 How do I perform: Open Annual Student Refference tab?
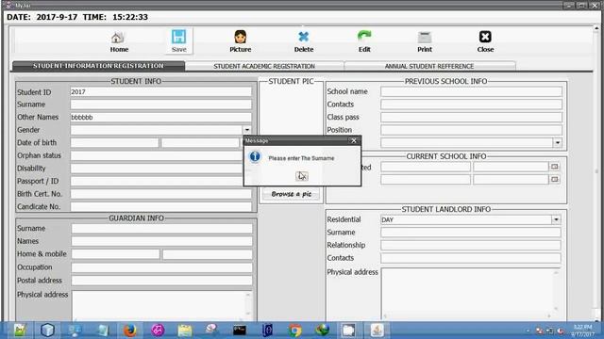pos(429,66)
